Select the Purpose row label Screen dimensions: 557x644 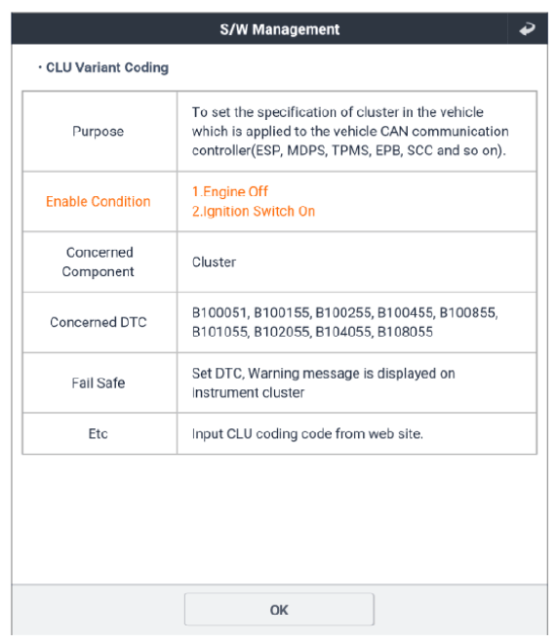(99, 132)
